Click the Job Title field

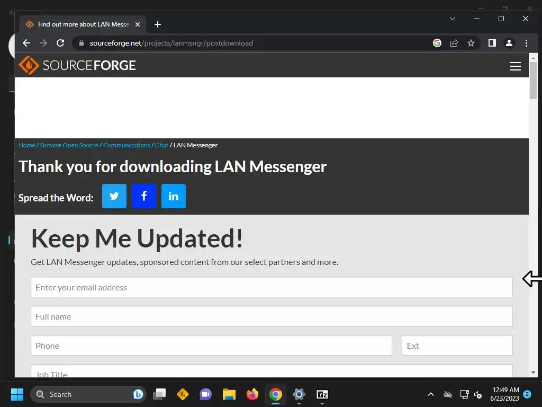point(272,371)
